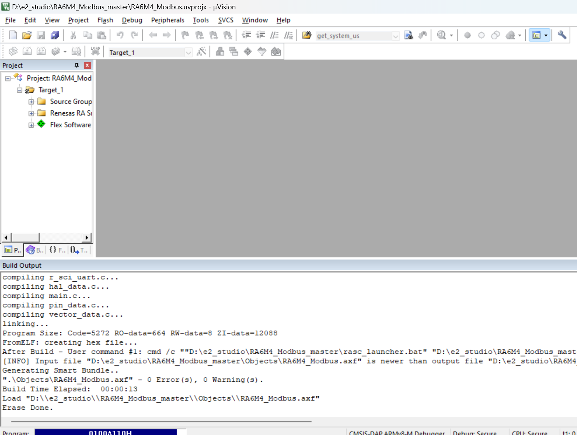Open the get_system_us find dropdown arrow
Viewport: 577px width, 435px height.
click(x=396, y=36)
